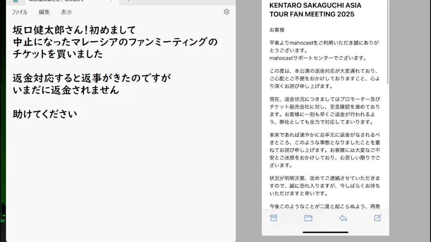The image size is (431, 242).
Task: Click the line いまだに返金されません
Action: [66, 90]
